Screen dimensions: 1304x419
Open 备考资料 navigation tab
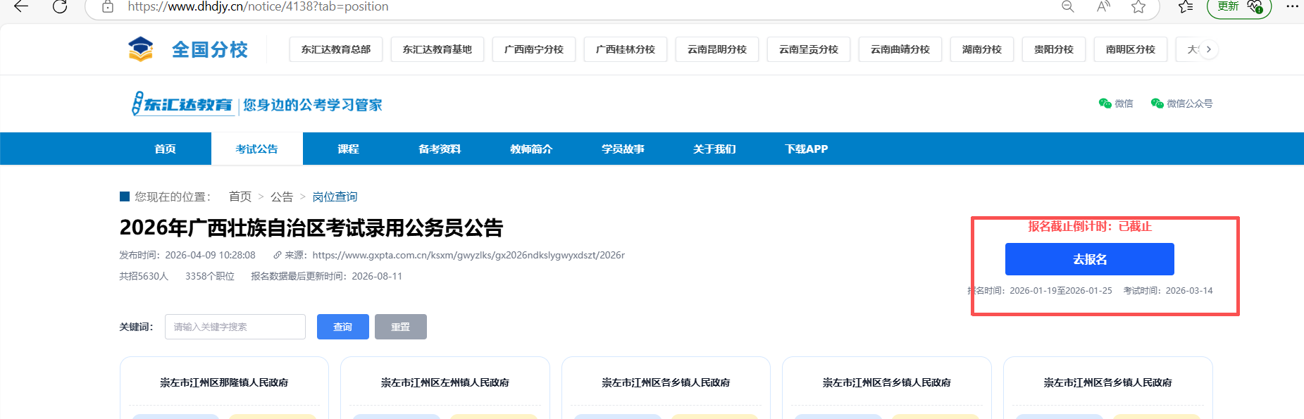pyautogui.click(x=440, y=149)
